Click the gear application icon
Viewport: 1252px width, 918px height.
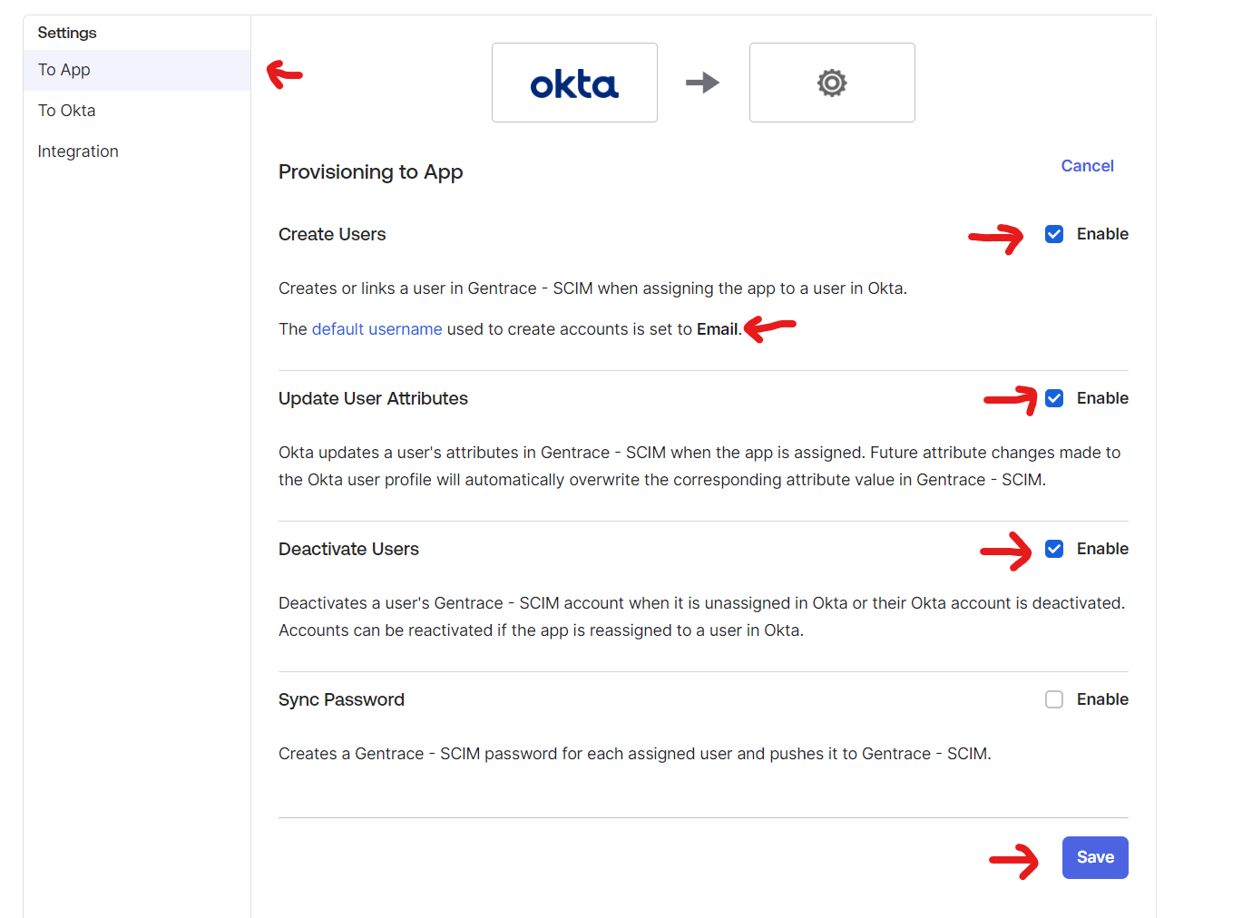[832, 83]
